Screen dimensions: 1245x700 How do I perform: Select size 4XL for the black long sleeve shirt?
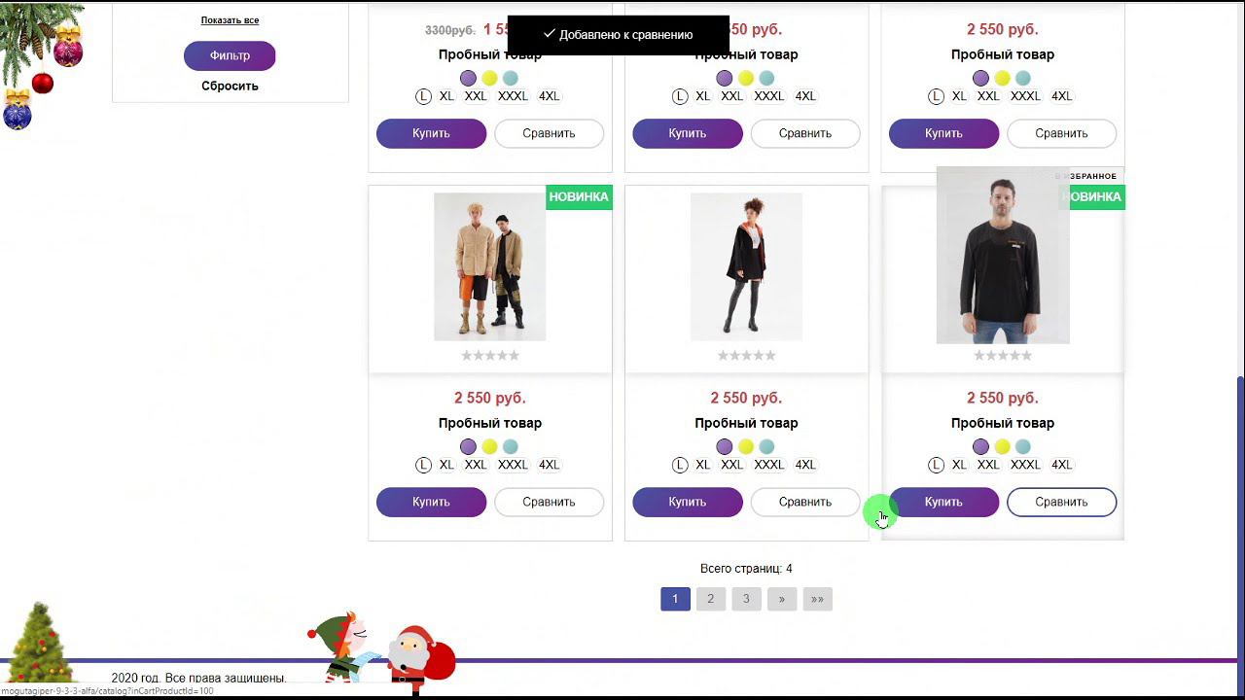(x=1061, y=465)
